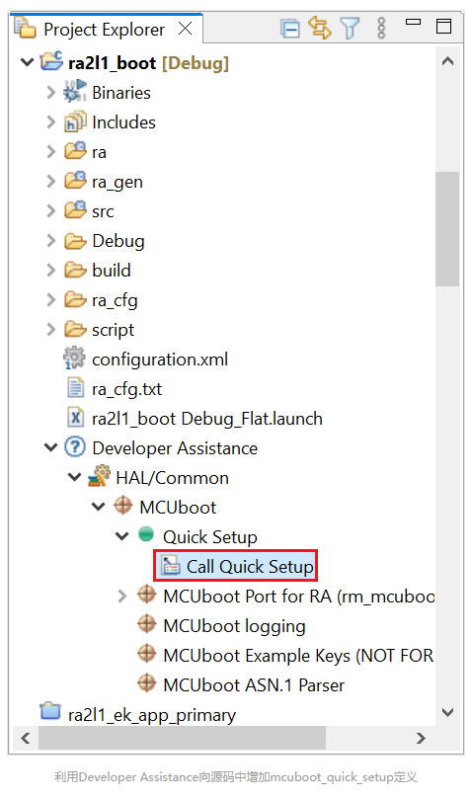Click the Binaries node icon

click(x=75, y=92)
